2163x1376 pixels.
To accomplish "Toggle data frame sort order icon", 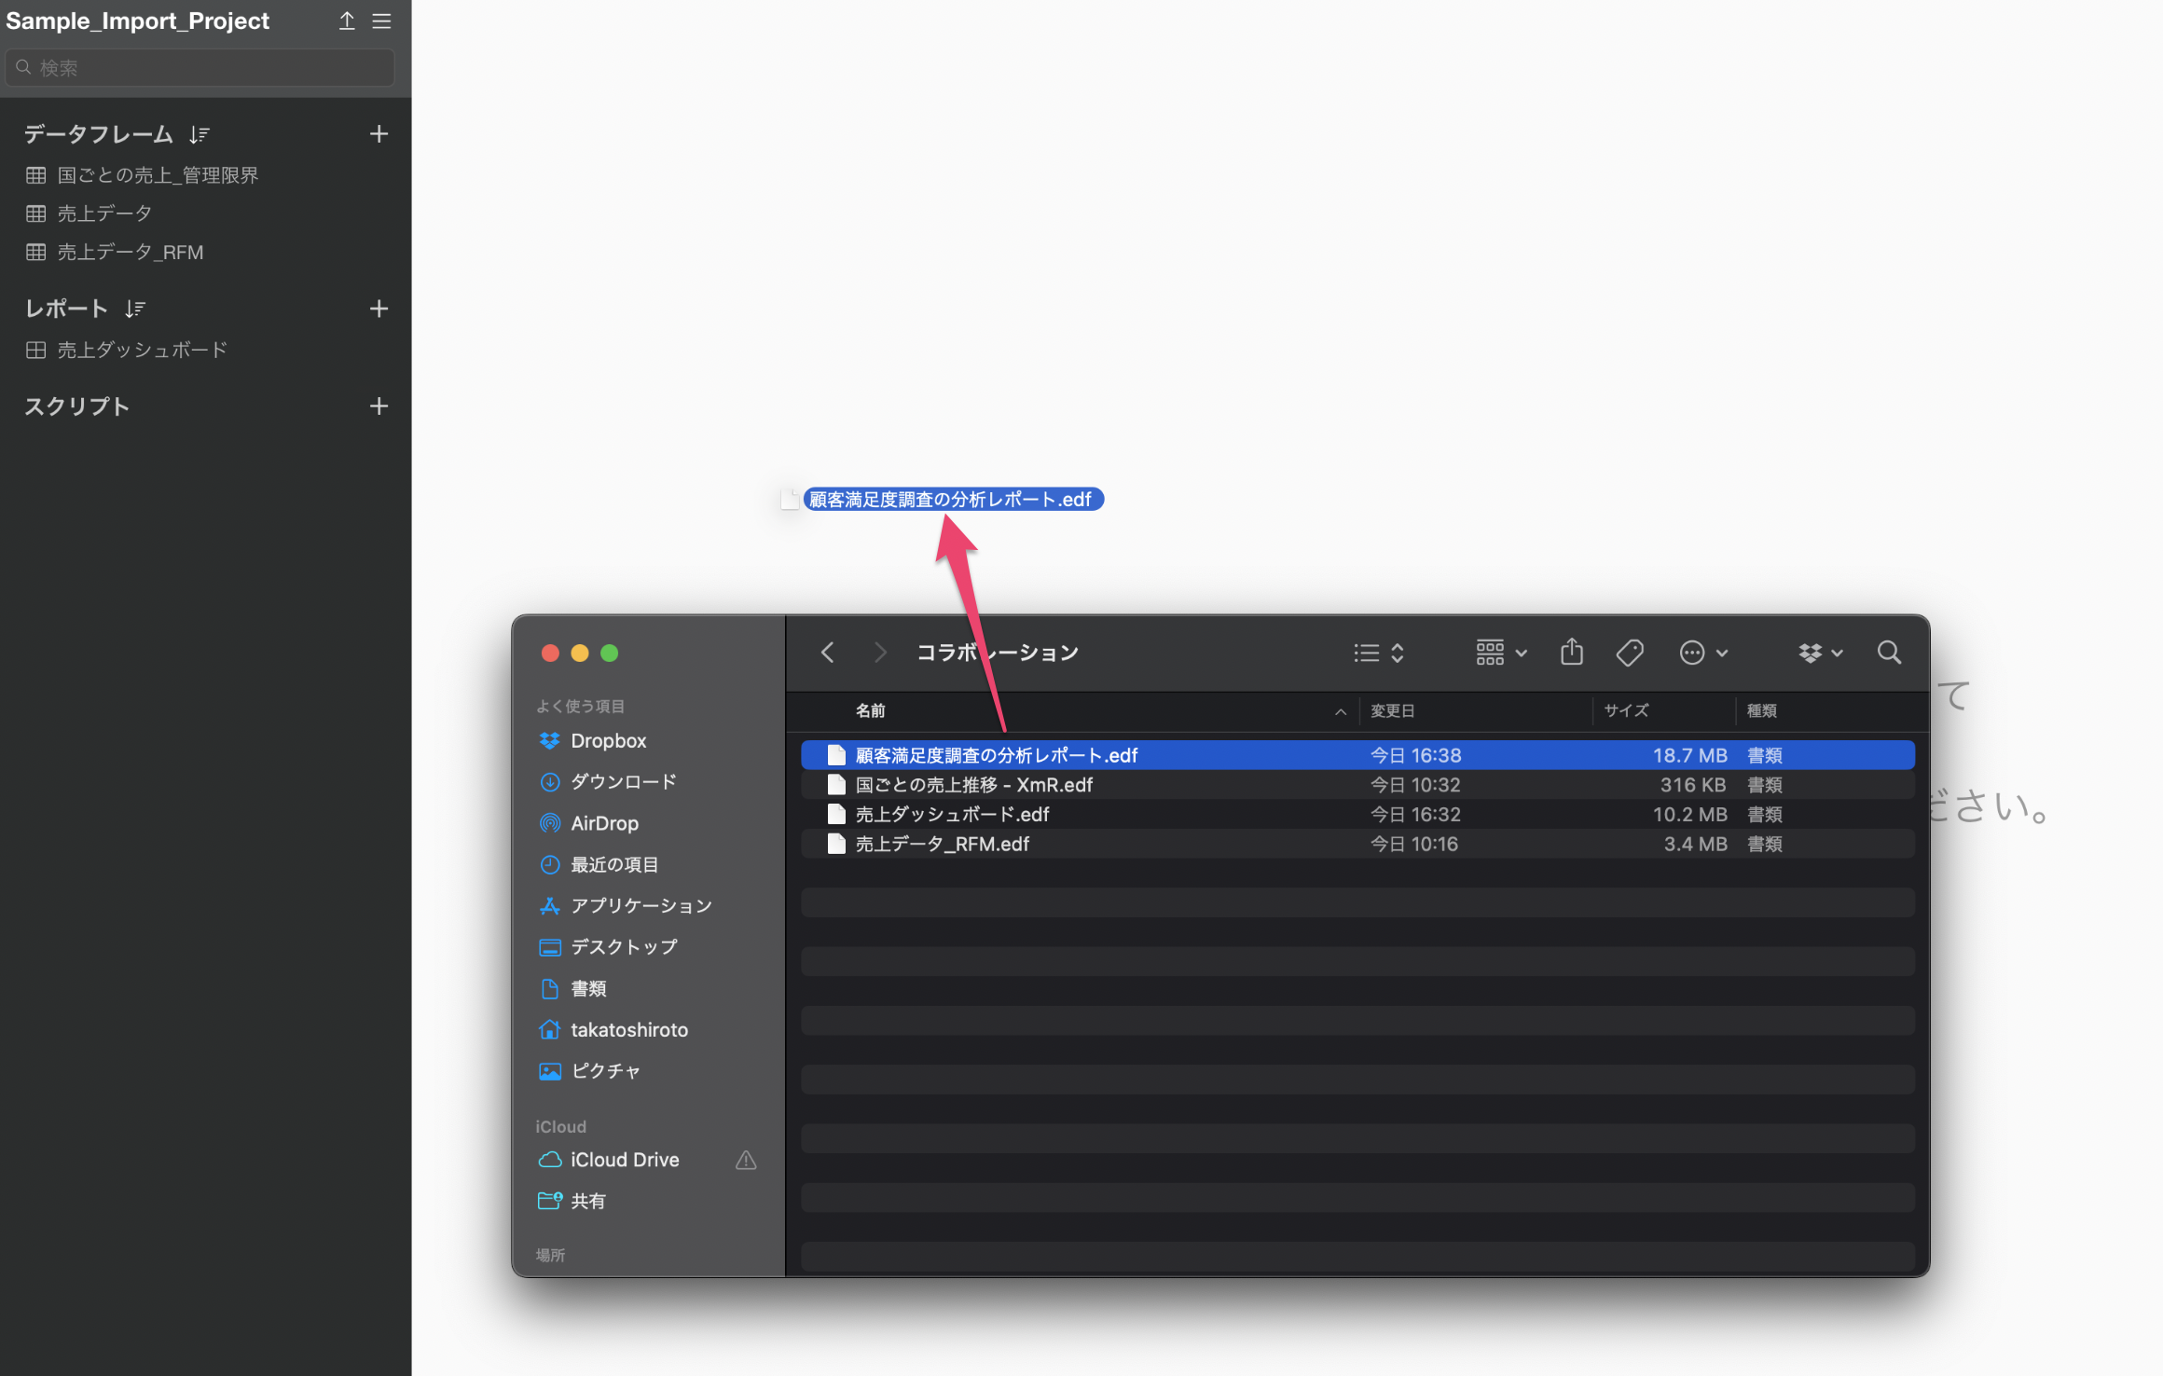I will point(200,135).
